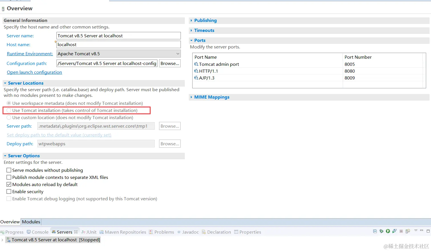The image size is (431, 251).
Task: Click the Port Number column header
Action: coord(383,57)
